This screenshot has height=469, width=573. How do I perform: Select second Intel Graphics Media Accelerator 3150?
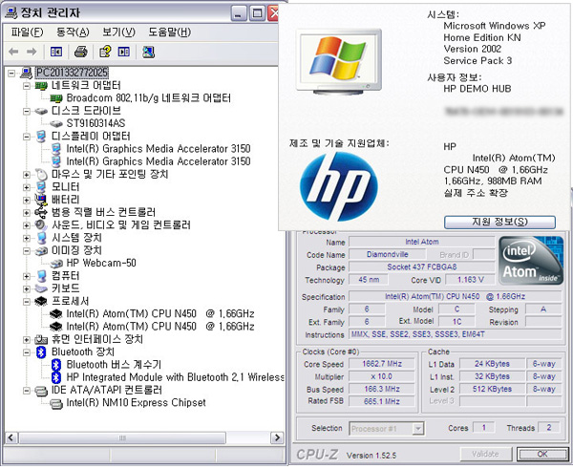tap(159, 161)
